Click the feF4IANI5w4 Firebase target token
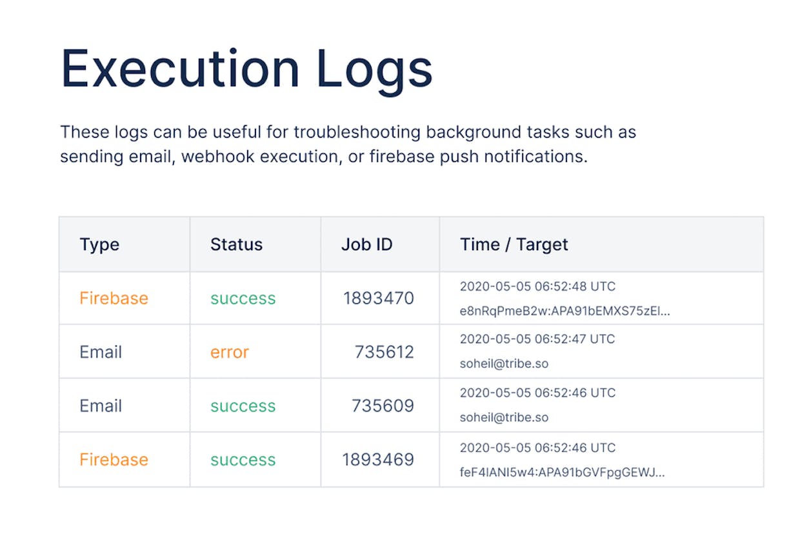 coord(562,472)
